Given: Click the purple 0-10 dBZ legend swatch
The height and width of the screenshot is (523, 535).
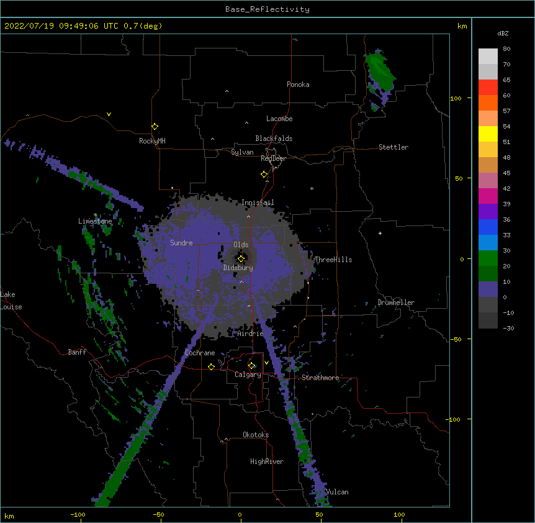Looking at the screenshot, I should 488,289.
